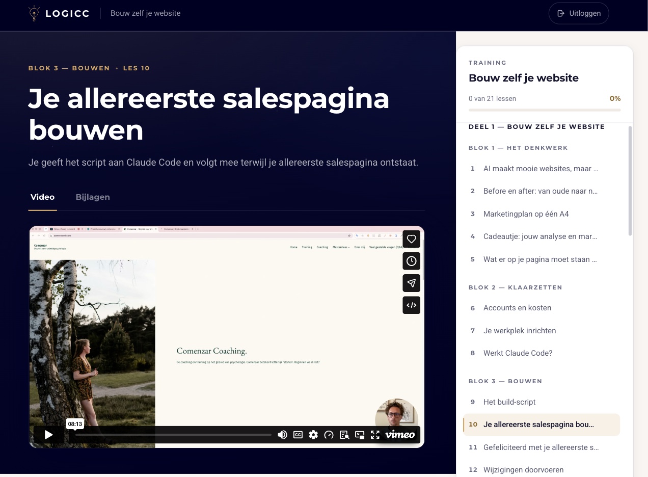Open lesson 6 Accounts en kosten

click(x=542, y=308)
